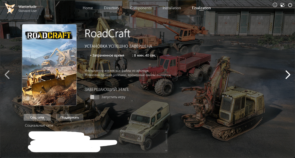This screenshot has width=295, height=158.
Task: Switch to the Directory tab
Action: [111, 8]
